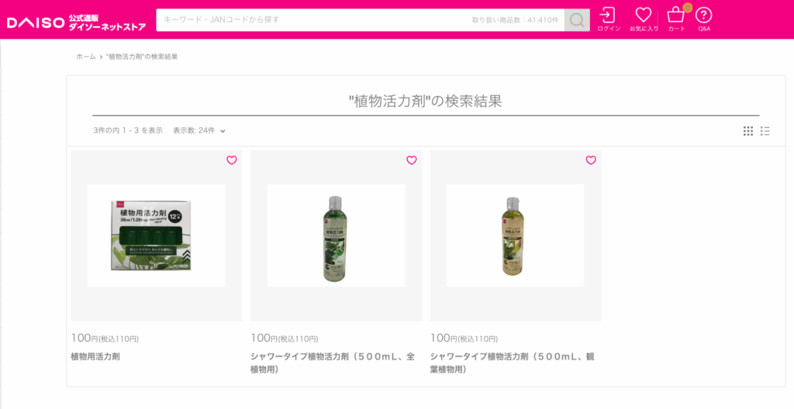The width and height of the screenshot is (794, 409).
Task: Toggle favorite heart on 観葉植物用 bottle
Action: [x=591, y=160]
